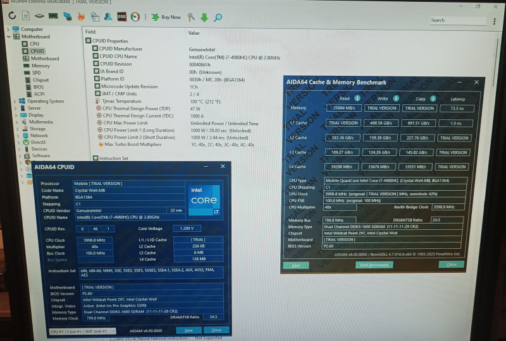Click the DirectX Xbox icon in tree
The height and width of the screenshot is (341, 506).
coord(26,143)
